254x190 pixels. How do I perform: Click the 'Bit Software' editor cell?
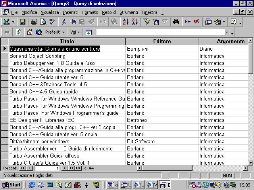click(x=162, y=141)
